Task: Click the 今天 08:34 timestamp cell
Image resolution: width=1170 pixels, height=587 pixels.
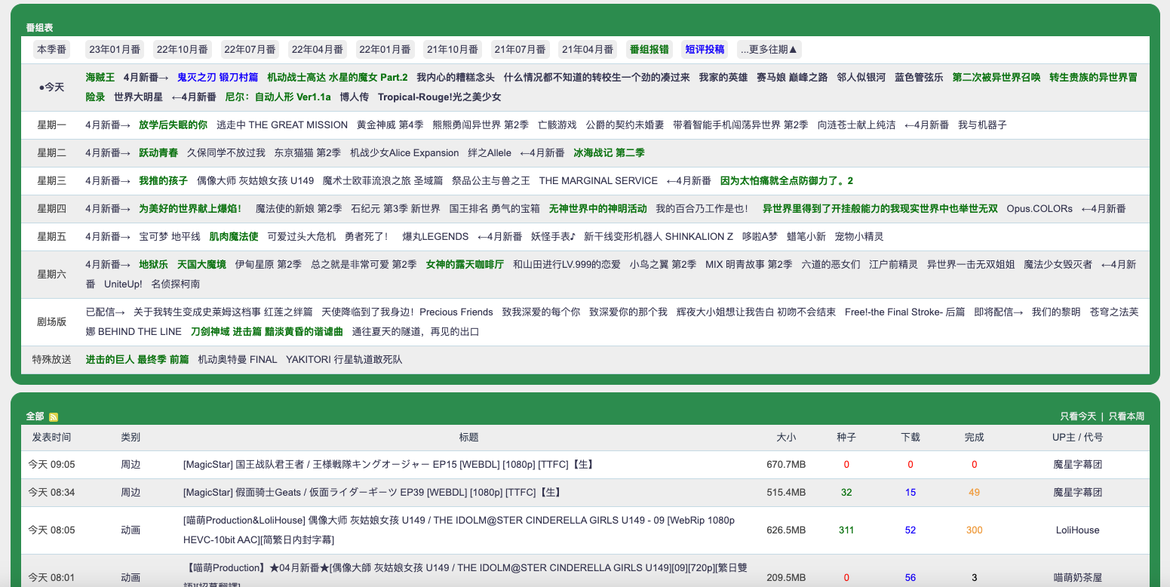Action: tap(51, 493)
